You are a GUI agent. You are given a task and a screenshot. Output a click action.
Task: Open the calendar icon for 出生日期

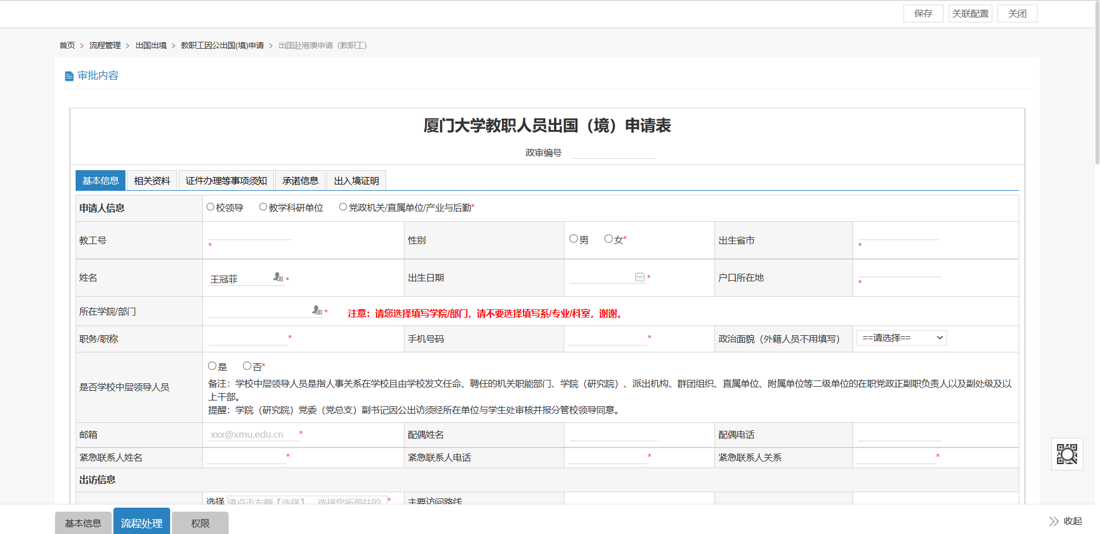639,277
